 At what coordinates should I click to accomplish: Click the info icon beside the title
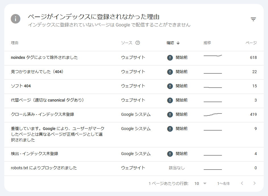tap(16, 19)
